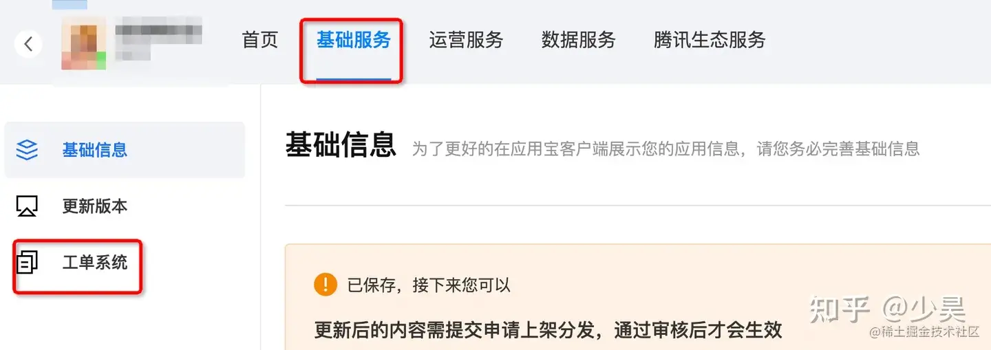The width and height of the screenshot is (991, 350).
Task: Select the stacked layers icon beside 基础信息
Action: click(27, 150)
